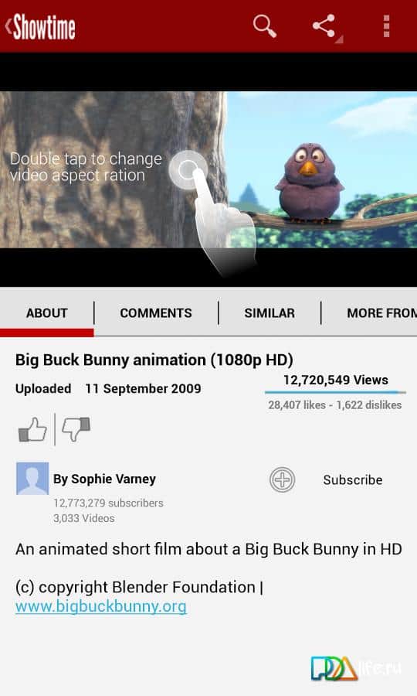This screenshot has width=417, height=696.
Task: Click the Subscribe text button
Action: tap(353, 479)
